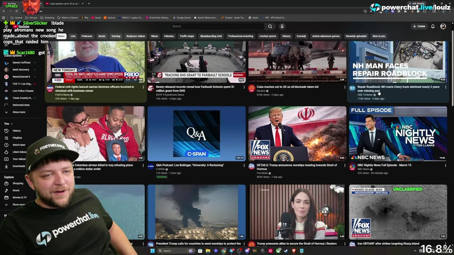This screenshot has width=454, height=255.
Task: Click the YouTube search magnifier button
Action: click(270, 26)
